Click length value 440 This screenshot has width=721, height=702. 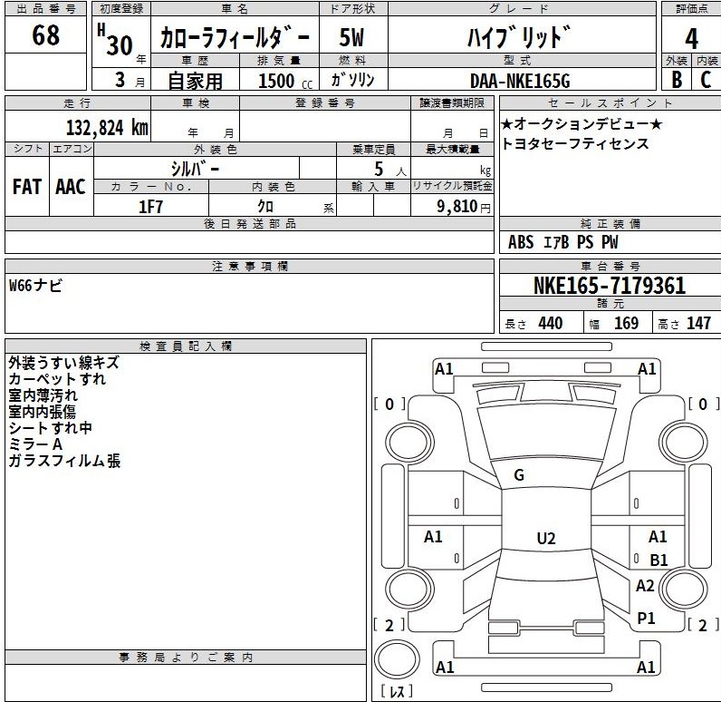tap(551, 323)
